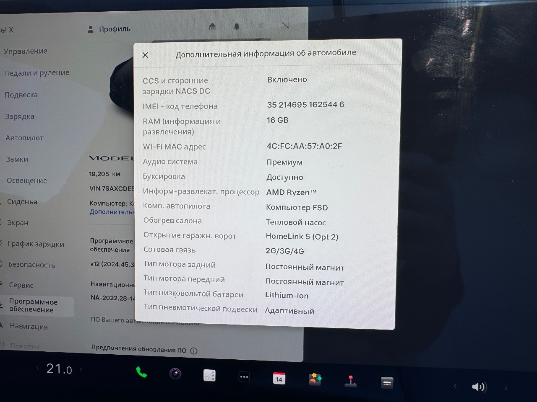
Task: Decrease temperature with left arrow
Action: click(38, 368)
